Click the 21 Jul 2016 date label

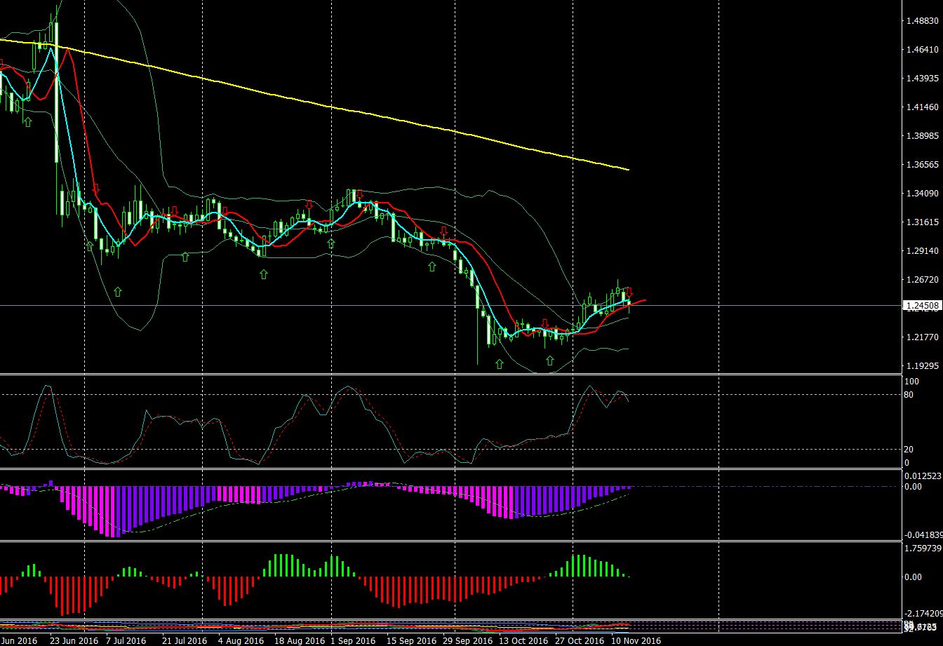(x=185, y=640)
